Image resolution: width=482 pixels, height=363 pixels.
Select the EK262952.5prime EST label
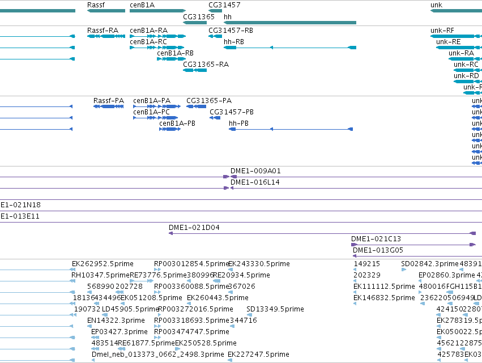click(x=103, y=264)
